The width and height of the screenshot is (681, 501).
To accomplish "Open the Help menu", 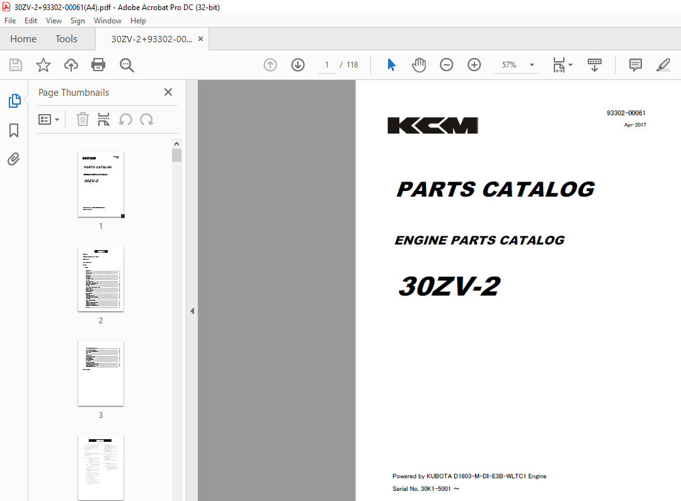I will (x=138, y=21).
